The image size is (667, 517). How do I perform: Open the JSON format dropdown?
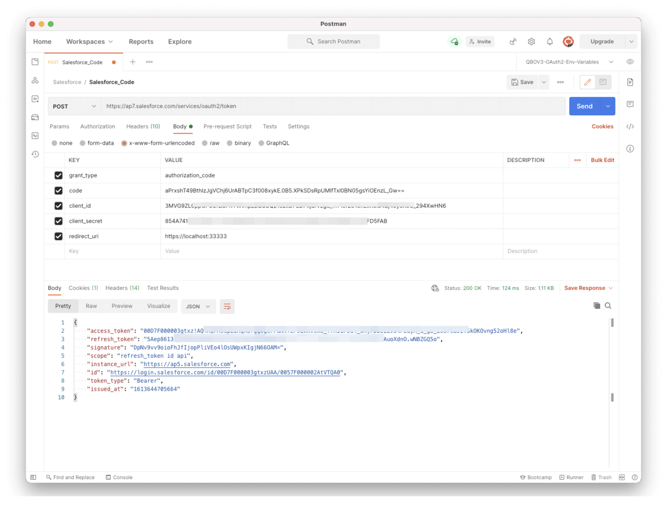pos(199,306)
